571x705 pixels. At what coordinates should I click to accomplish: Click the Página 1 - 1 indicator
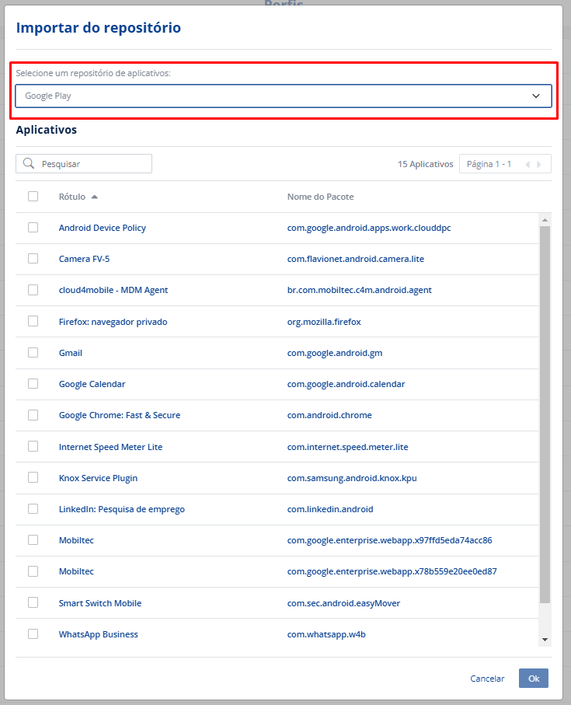[x=489, y=164]
